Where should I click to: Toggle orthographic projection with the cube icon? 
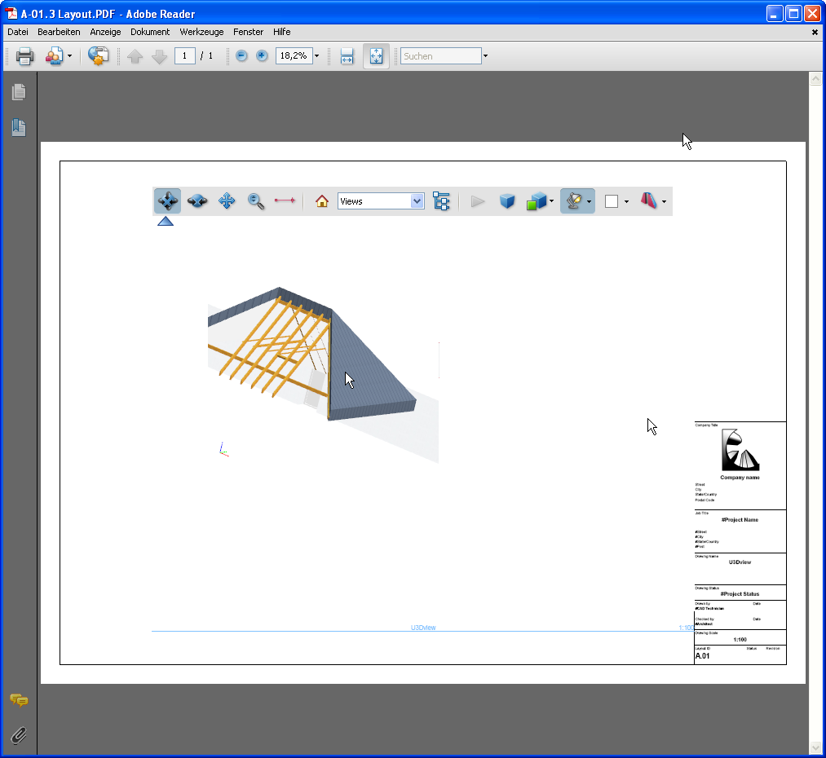(x=507, y=201)
